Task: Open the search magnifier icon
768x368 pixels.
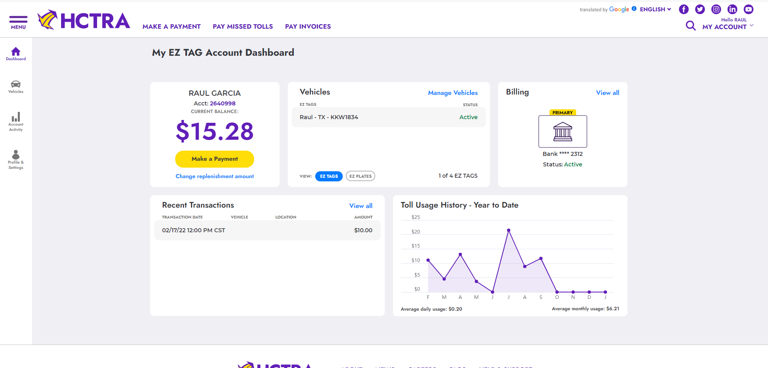Action: pos(691,26)
